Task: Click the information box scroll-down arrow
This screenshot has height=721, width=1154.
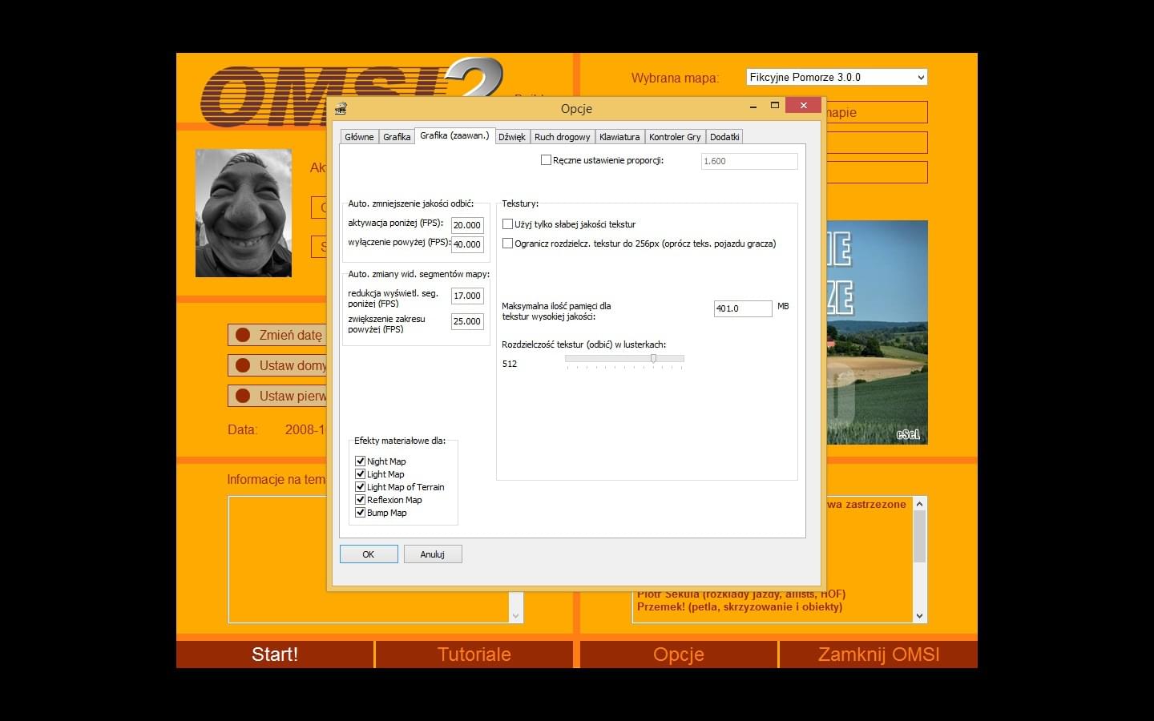Action: pyautogui.click(x=515, y=616)
